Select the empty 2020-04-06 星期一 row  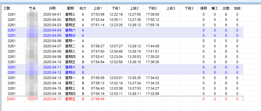(122, 41)
